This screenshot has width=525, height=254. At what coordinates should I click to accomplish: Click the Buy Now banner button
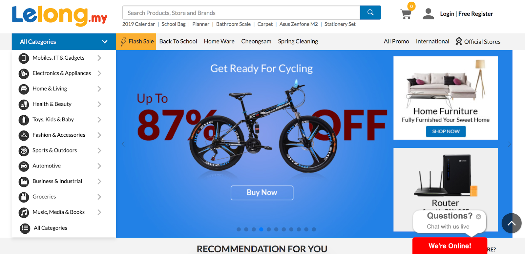point(262,193)
